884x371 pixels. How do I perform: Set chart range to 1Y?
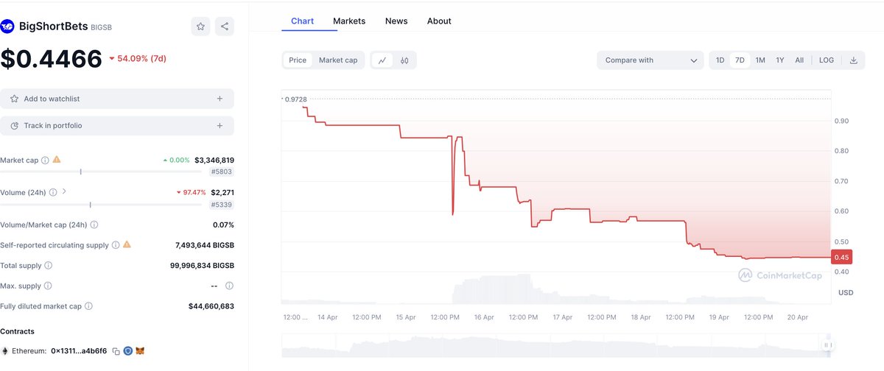click(780, 60)
